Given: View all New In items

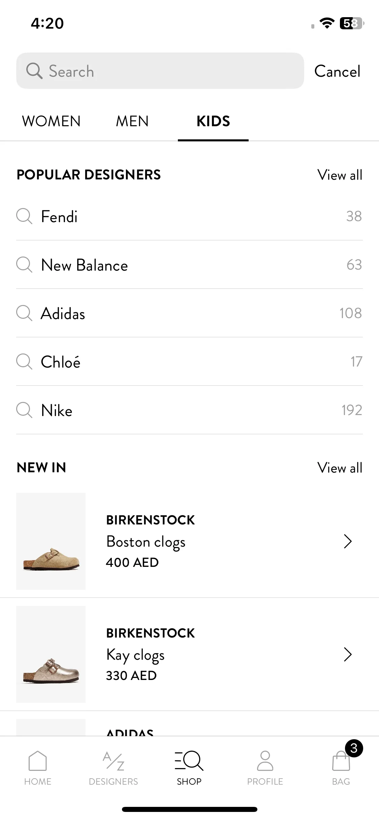Looking at the screenshot, I should (340, 468).
